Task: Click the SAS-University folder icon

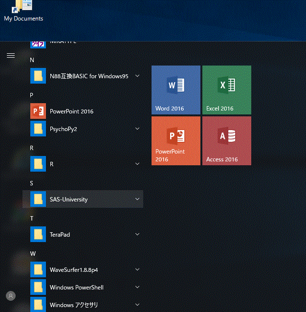Action: coord(38,199)
